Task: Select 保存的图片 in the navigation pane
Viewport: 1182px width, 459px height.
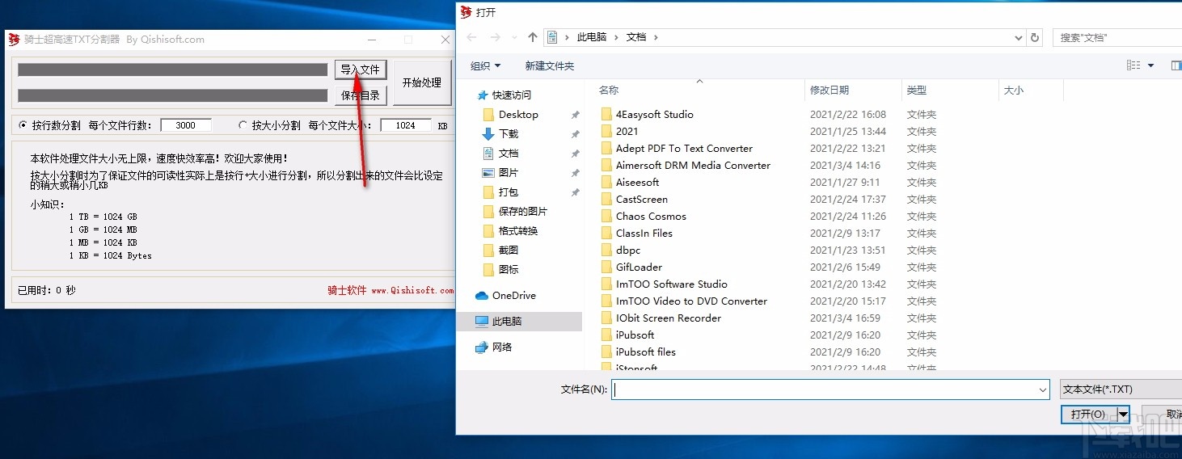Action: coord(523,212)
